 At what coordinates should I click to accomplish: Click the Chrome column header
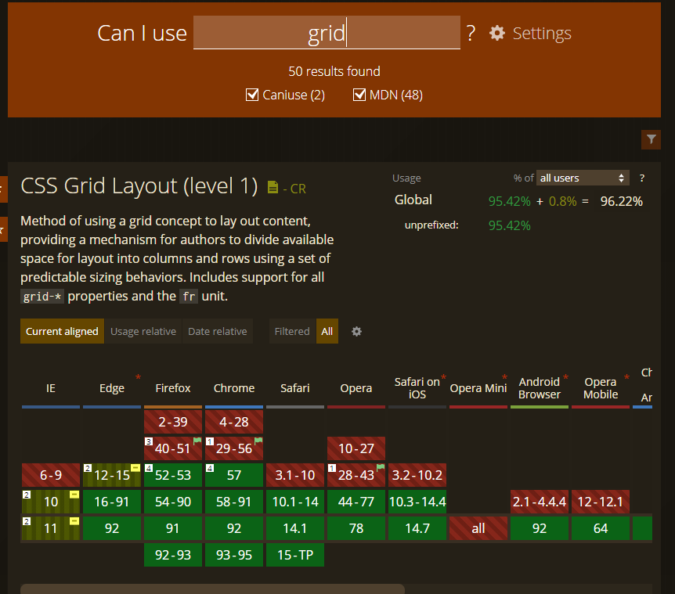[x=234, y=388]
